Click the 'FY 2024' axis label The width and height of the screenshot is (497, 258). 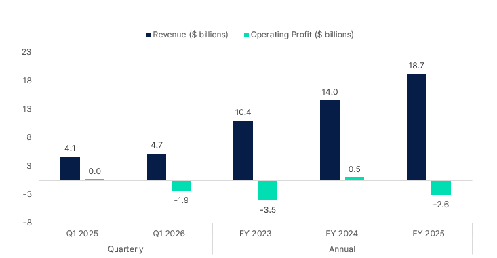coord(342,234)
